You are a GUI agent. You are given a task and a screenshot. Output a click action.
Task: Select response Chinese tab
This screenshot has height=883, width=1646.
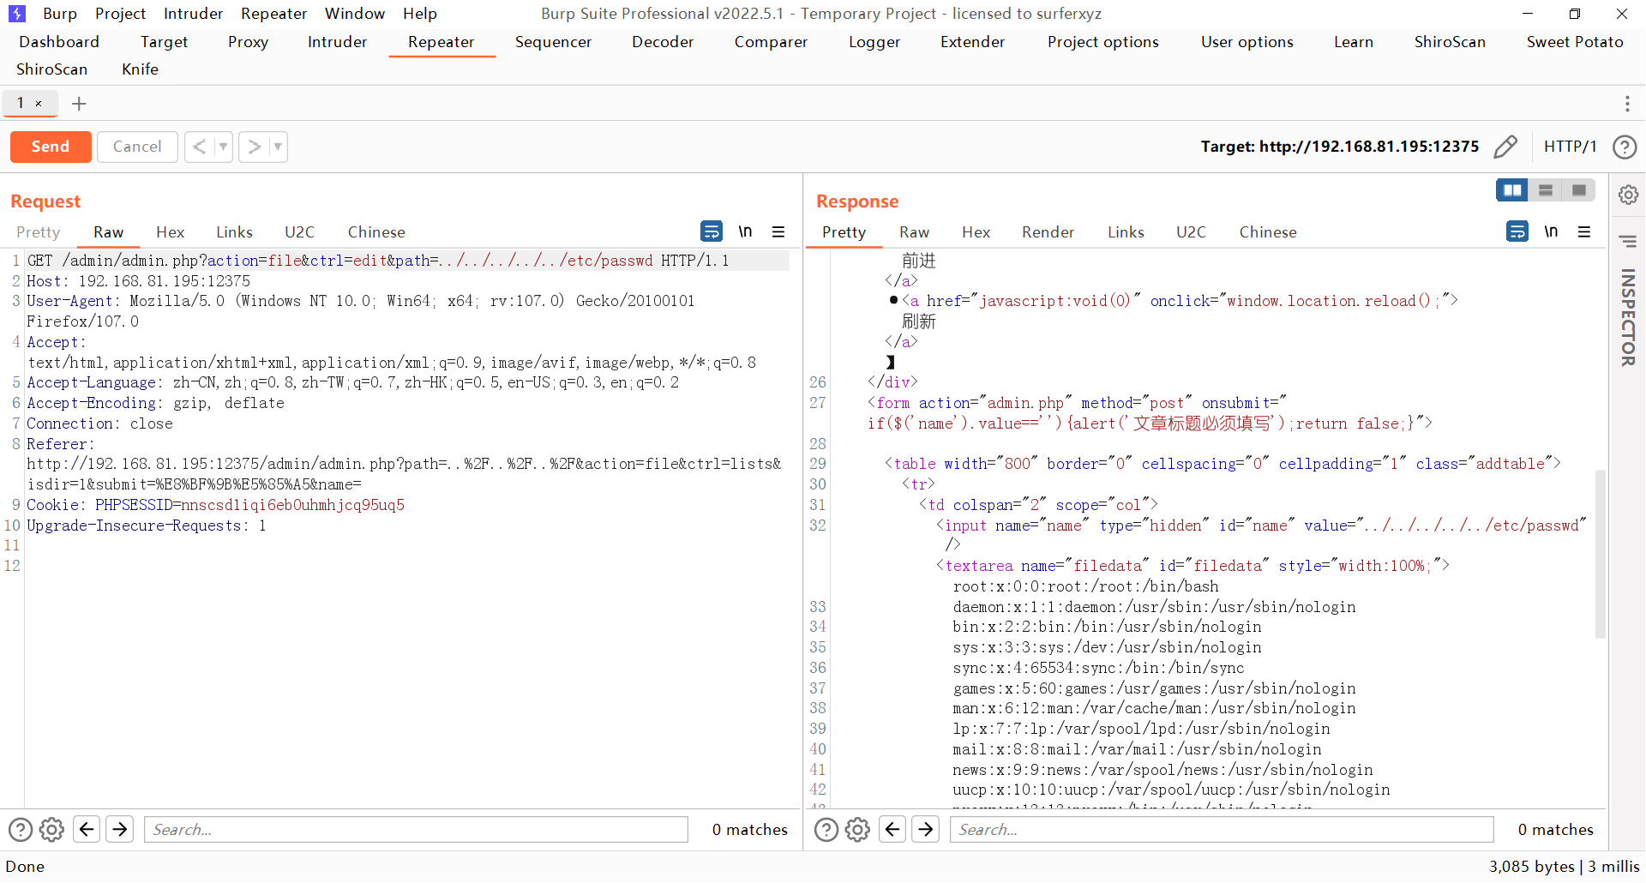[1268, 232]
